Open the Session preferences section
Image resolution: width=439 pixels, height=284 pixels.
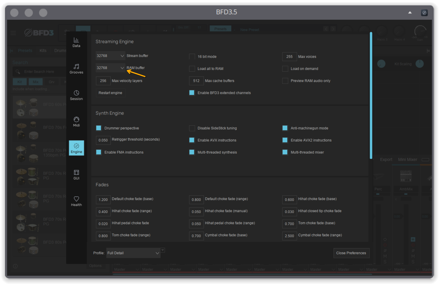click(x=76, y=95)
